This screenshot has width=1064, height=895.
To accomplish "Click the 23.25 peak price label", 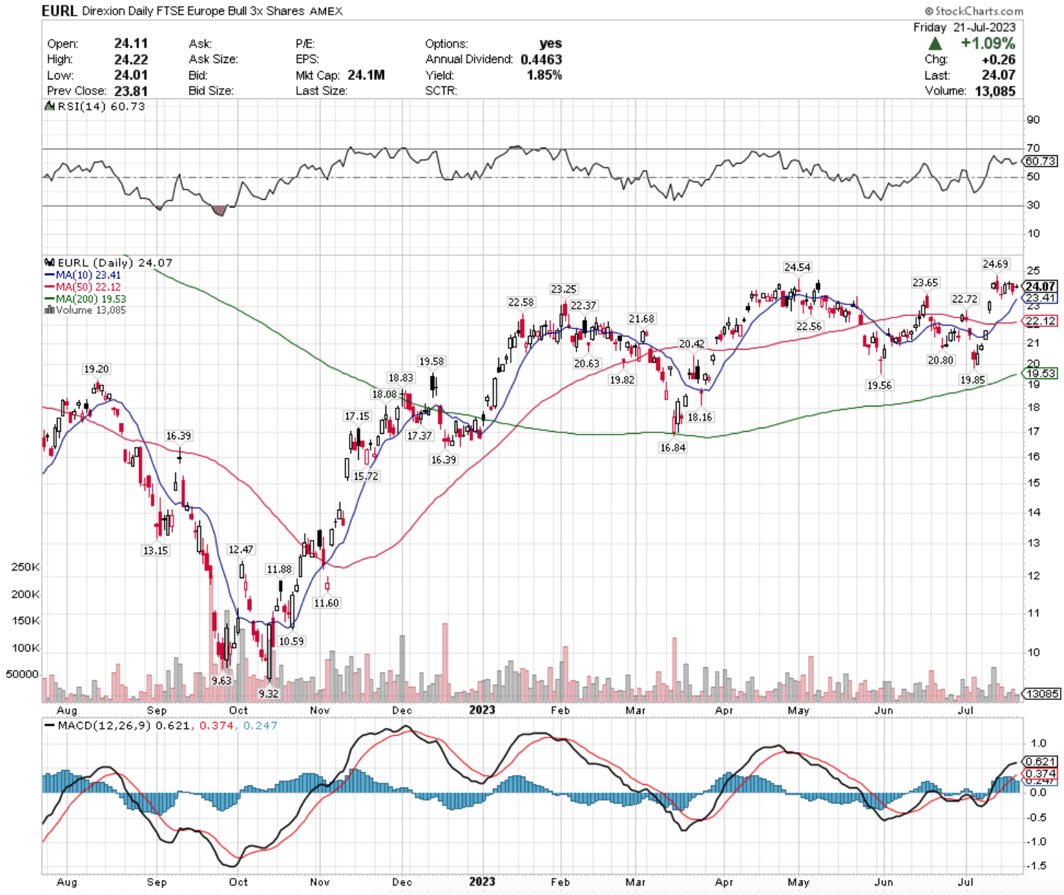I will click(563, 289).
